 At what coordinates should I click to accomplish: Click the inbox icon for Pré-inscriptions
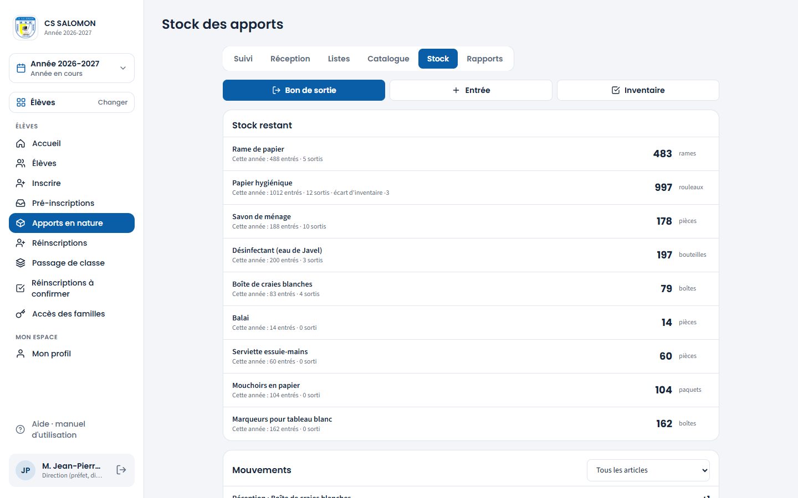click(21, 203)
